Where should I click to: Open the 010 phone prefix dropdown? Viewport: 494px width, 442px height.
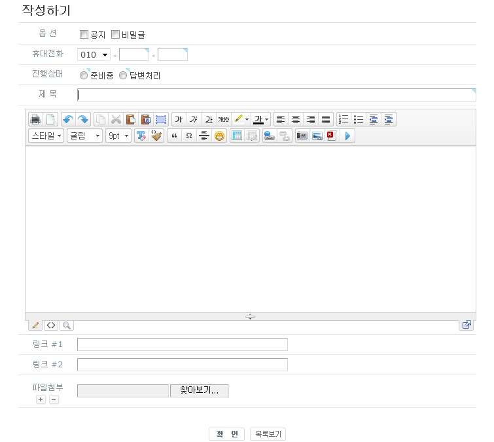coord(94,55)
